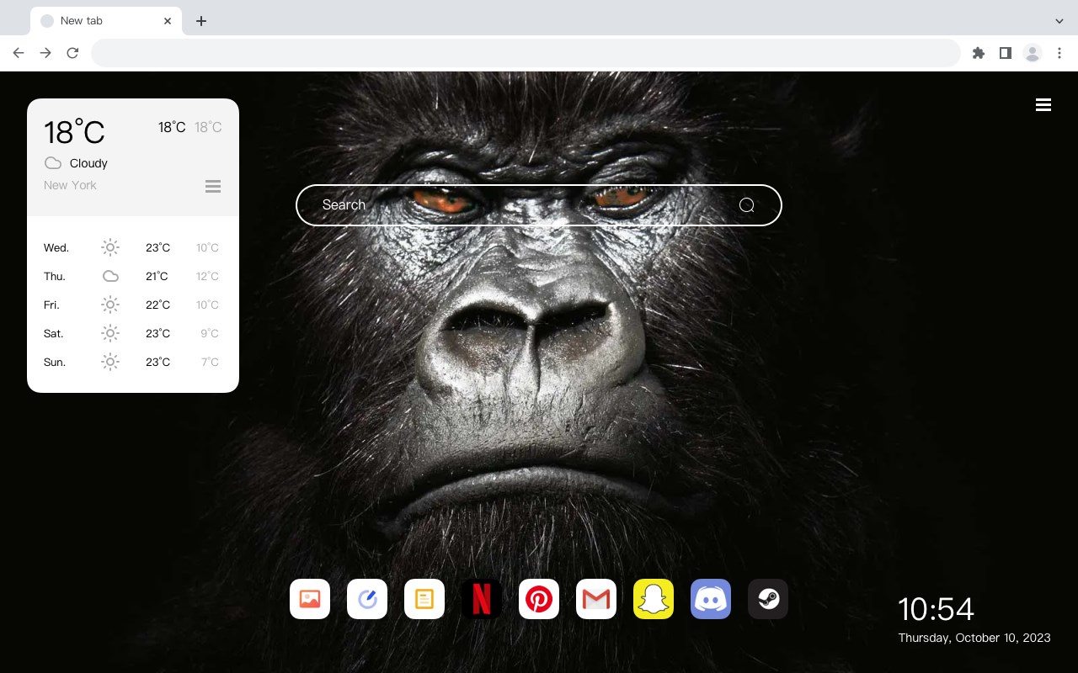
Task: Open the Discord shortcut
Action: coord(711,599)
